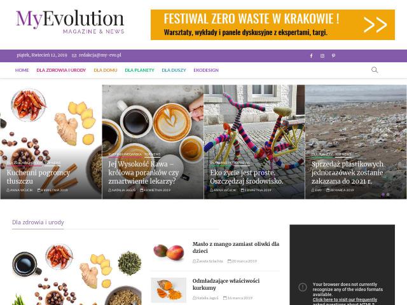Image resolution: width=407 pixels, height=305 pixels.
Task: Go to Dla planety menu section
Action: point(139,70)
